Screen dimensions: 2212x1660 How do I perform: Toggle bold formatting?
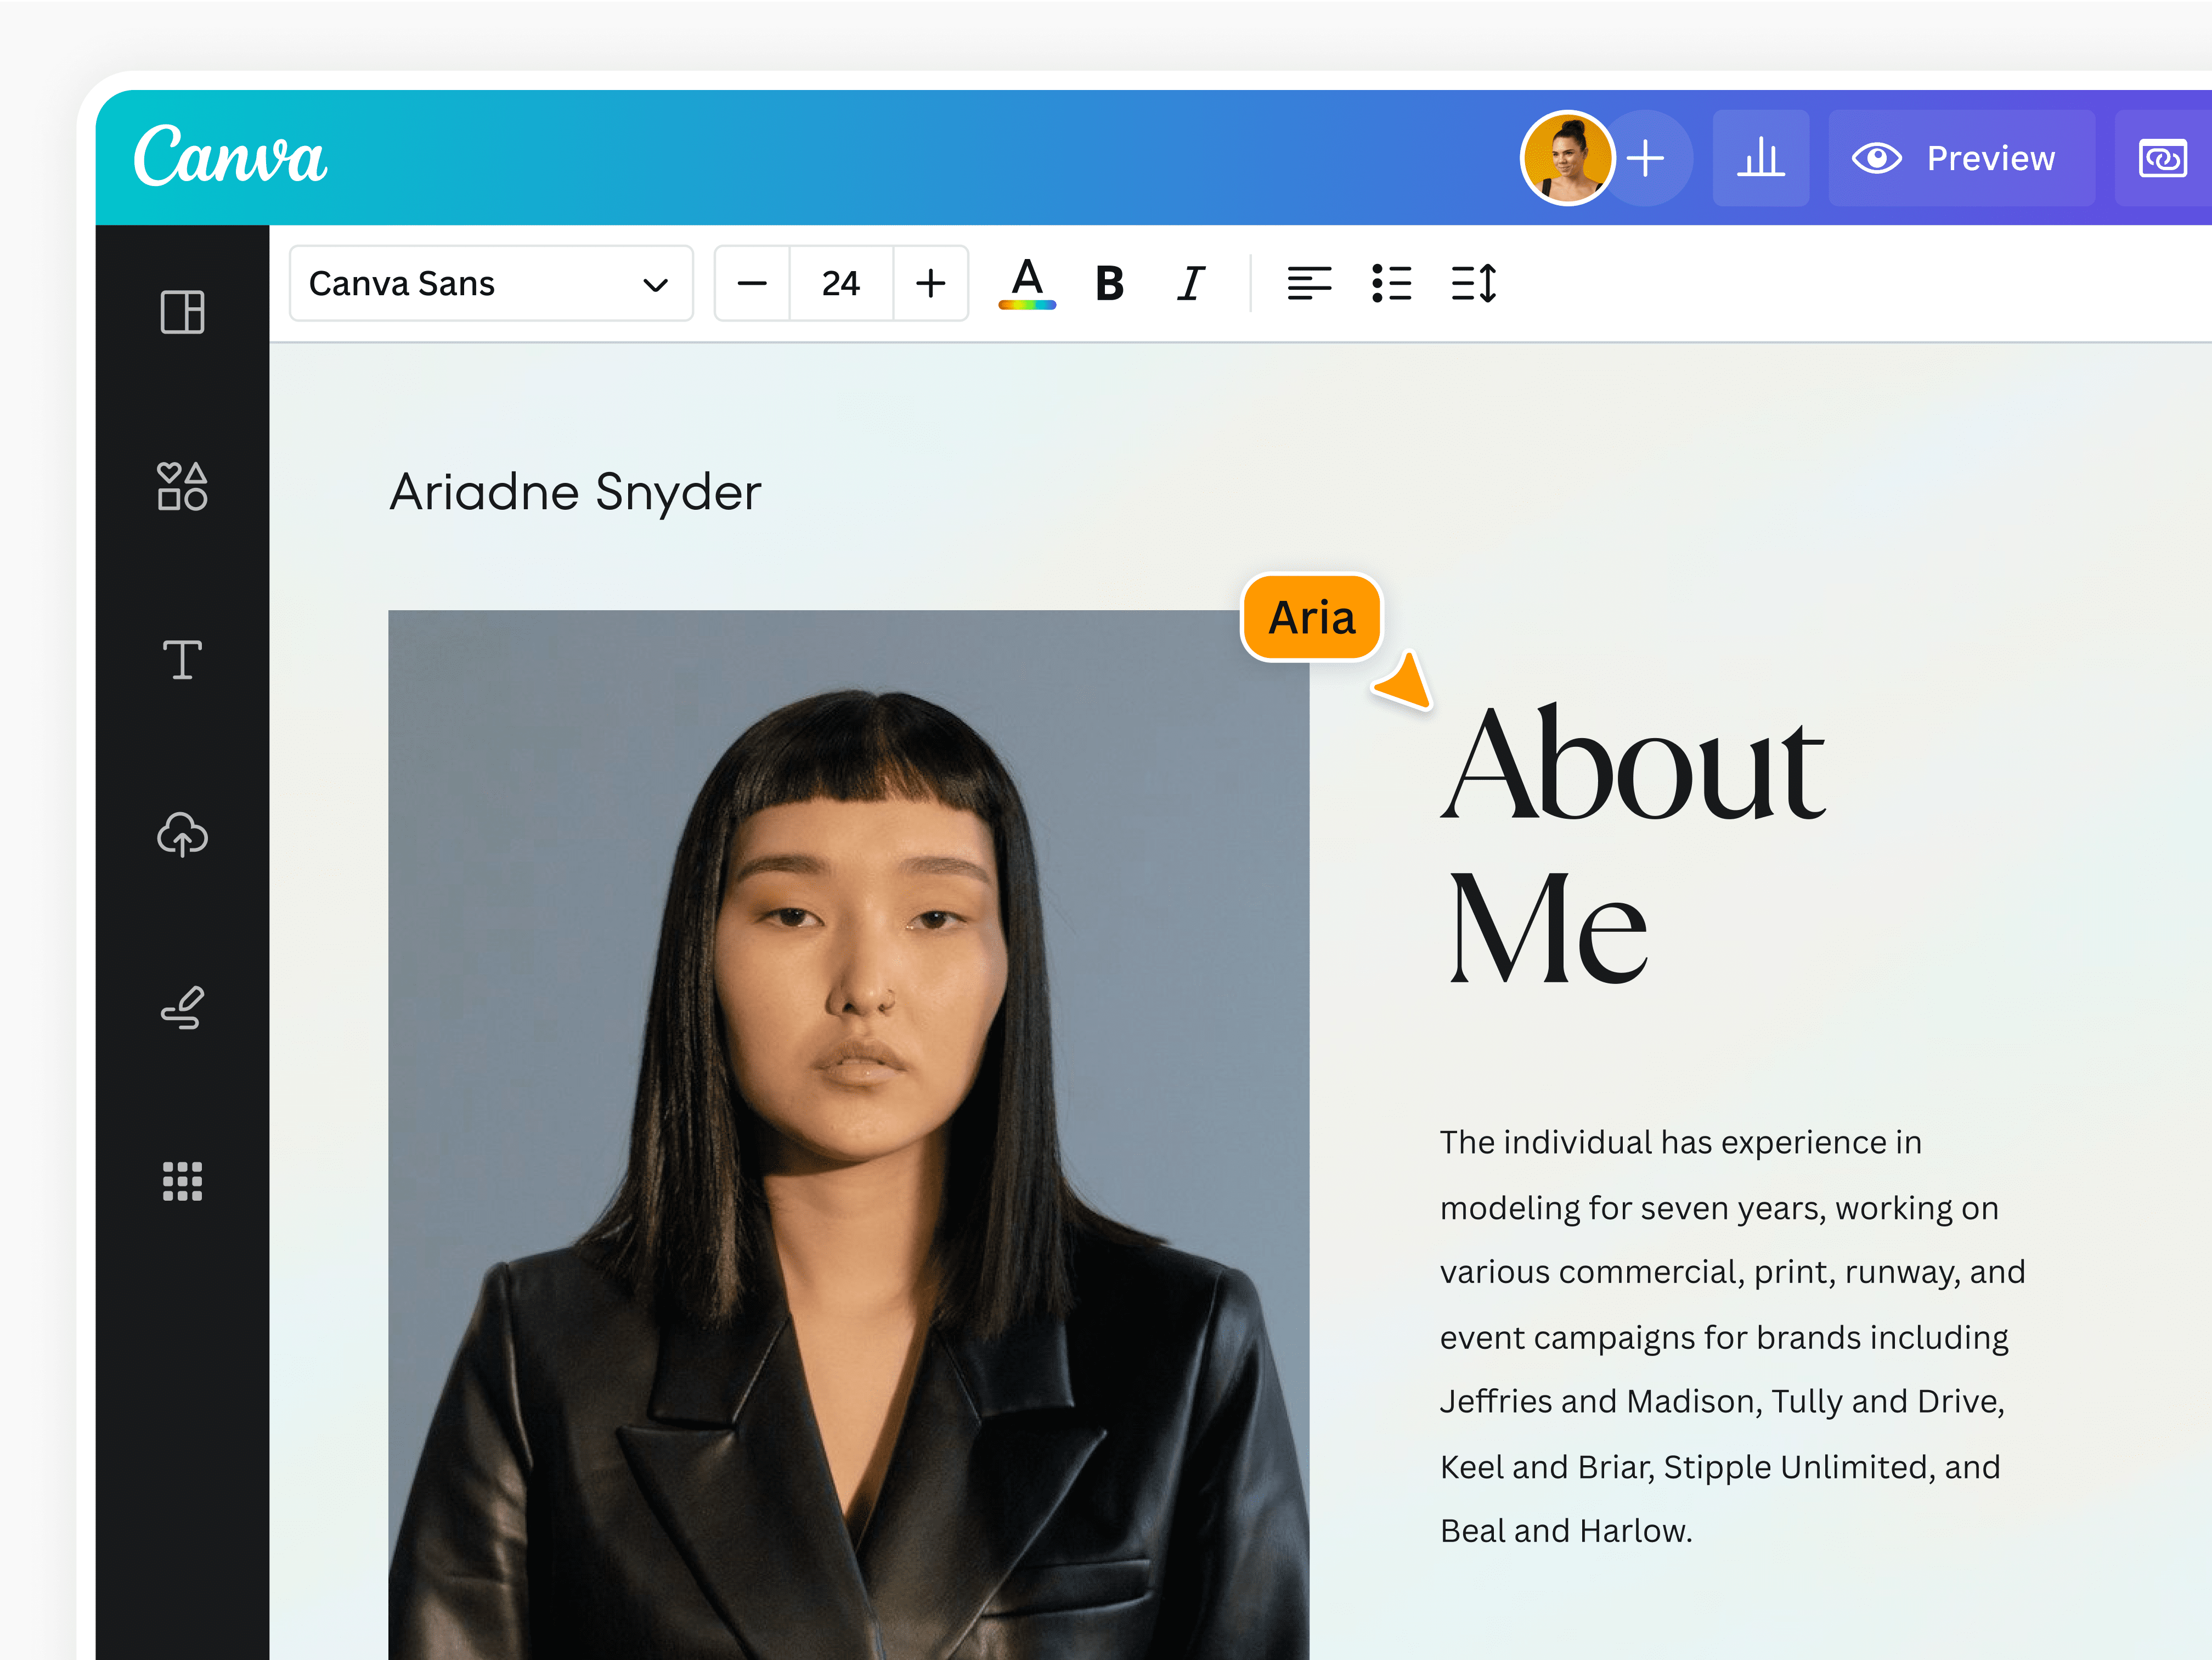1108,283
